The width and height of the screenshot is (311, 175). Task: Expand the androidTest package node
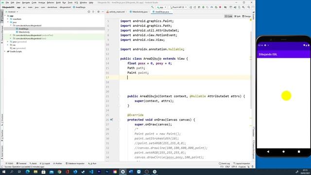11,35
